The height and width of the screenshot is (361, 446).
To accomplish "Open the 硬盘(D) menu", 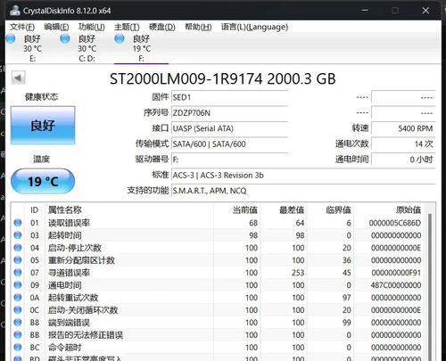I will pyautogui.click(x=162, y=27).
